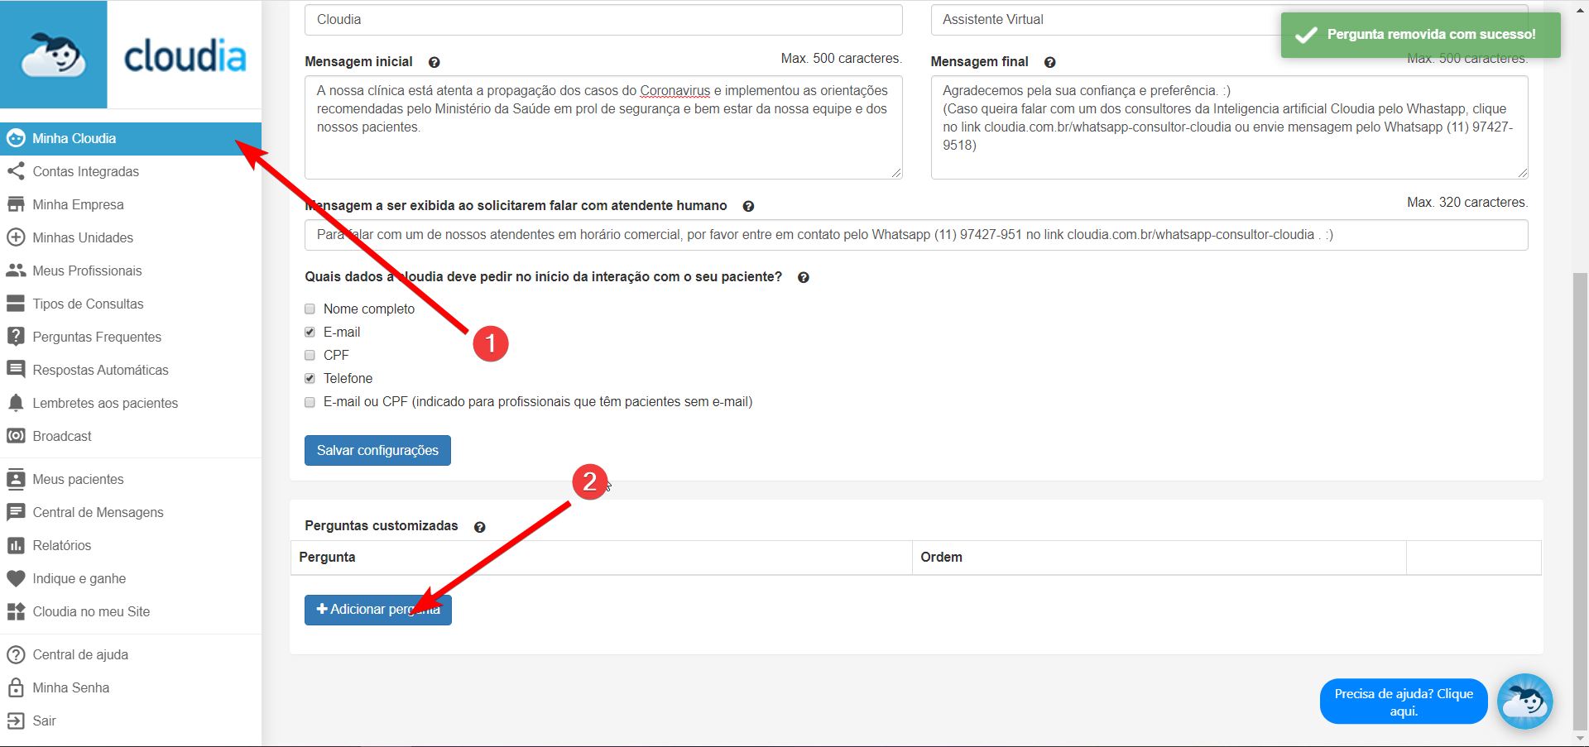Click the page vertical scrollbar
This screenshot has width=1589, height=747.
1580,500
